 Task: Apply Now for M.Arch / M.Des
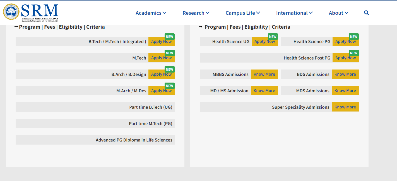coord(162,91)
